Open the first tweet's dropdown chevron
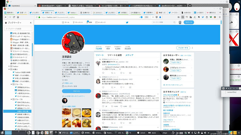241x135 pixels. pyautogui.click(x=158, y=62)
